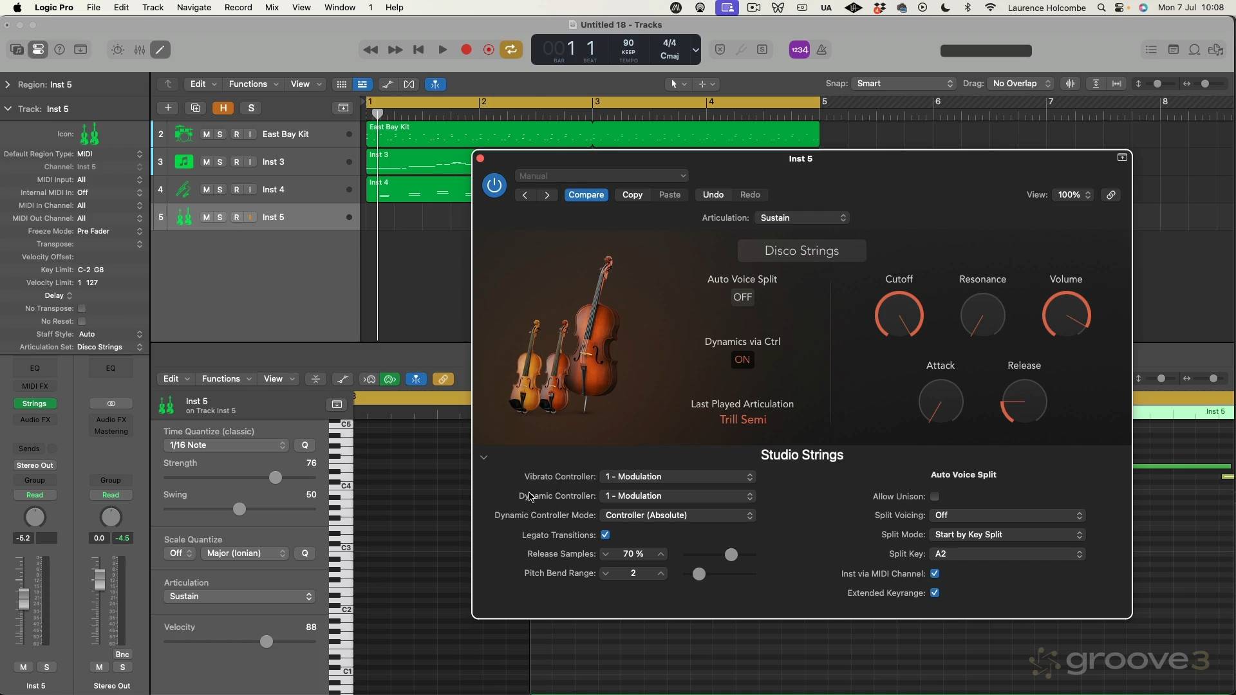Expand the Region Inst 5 disclosure triangle
The height and width of the screenshot is (695, 1236).
pos(8,84)
